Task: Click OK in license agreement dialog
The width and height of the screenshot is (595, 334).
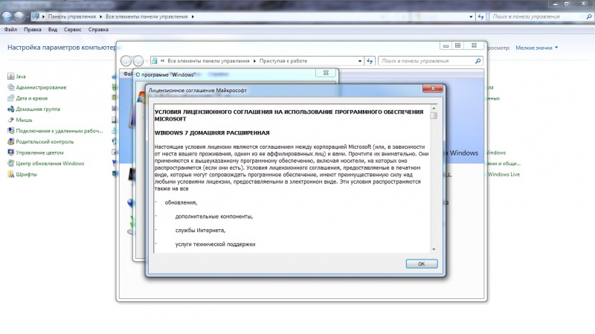Action: pos(422,264)
